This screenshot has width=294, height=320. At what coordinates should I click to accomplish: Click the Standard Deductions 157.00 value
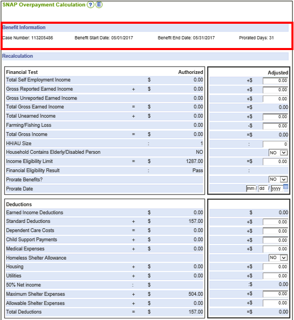(x=195, y=221)
